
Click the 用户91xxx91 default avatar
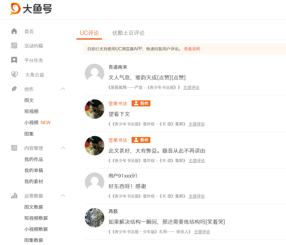95,182
